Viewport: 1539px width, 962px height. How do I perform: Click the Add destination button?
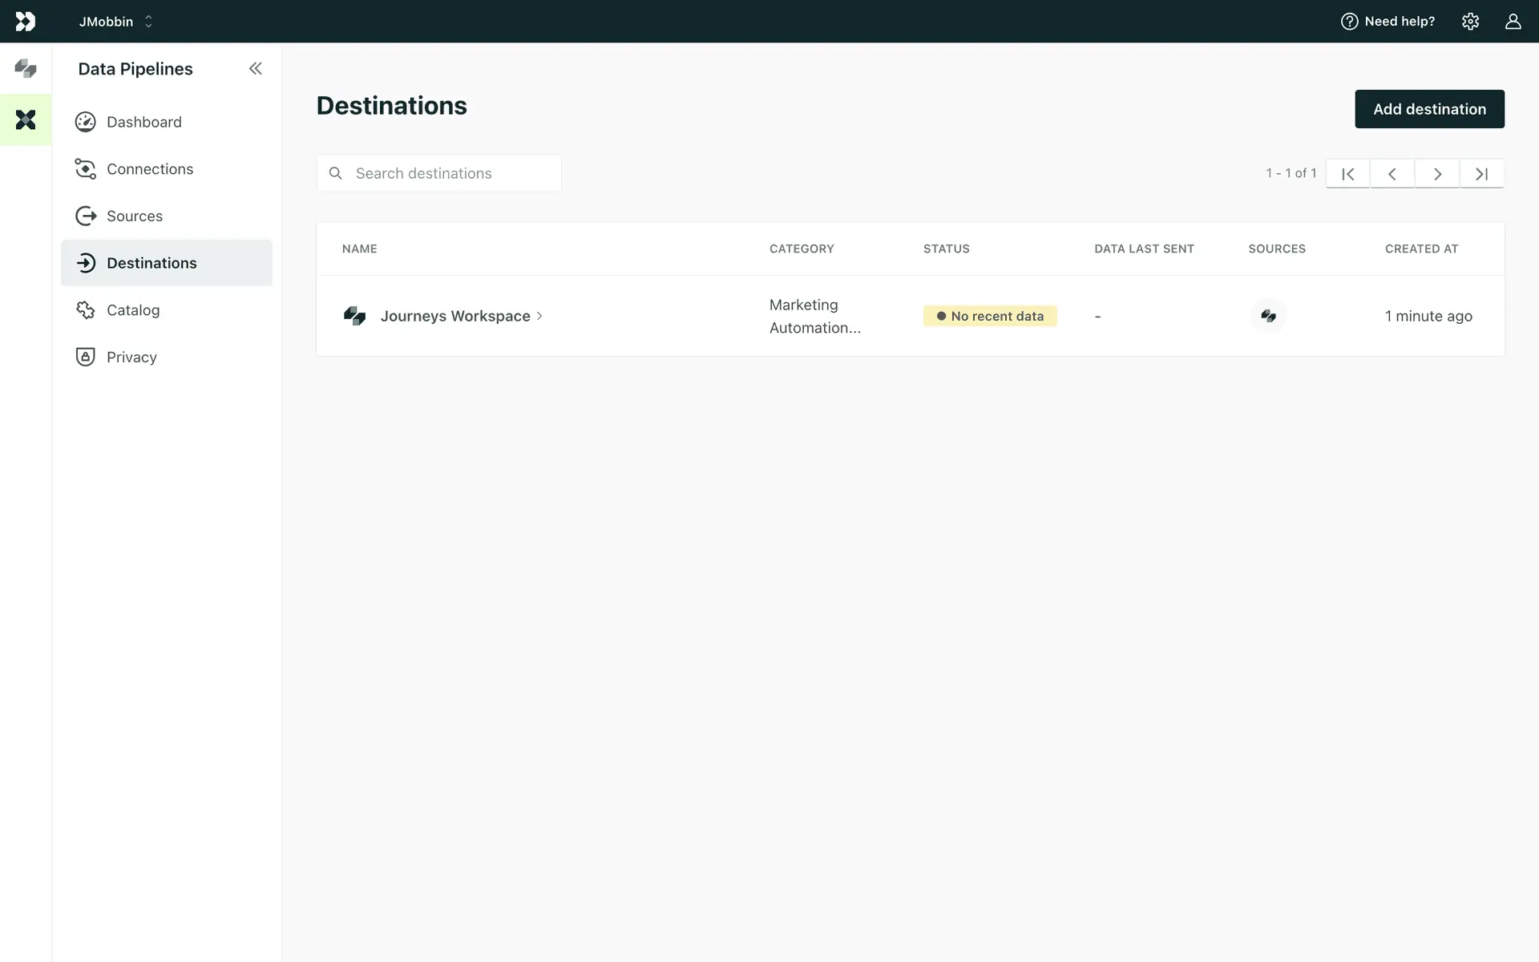(1429, 109)
